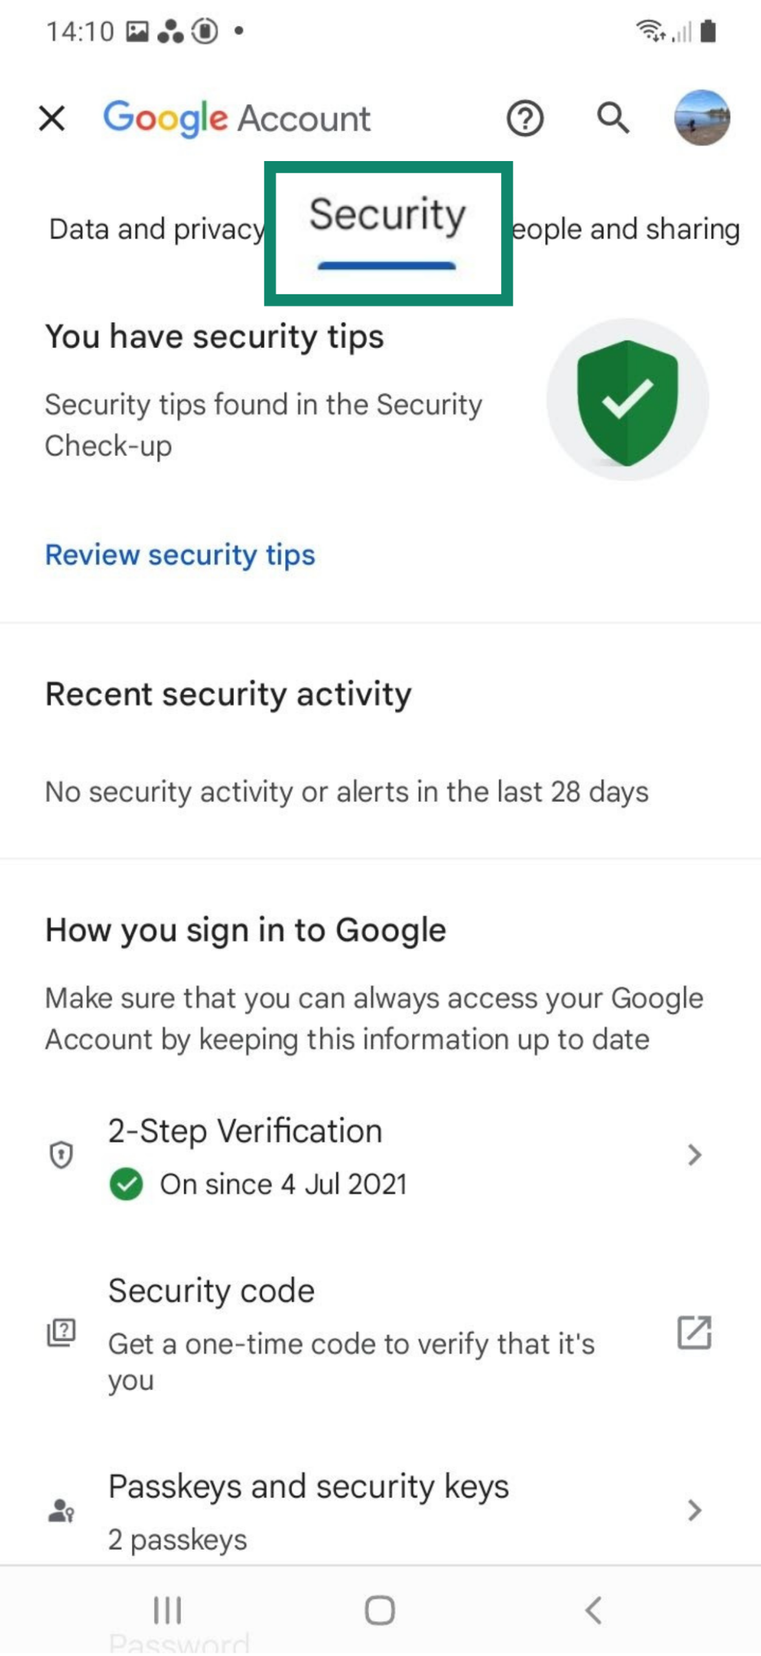This screenshot has height=1656, width=761.
Task: Expand Passkeys and security keys details
Action: click(693, 1511)
